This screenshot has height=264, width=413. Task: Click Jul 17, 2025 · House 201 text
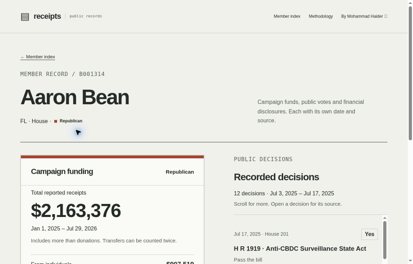pyautogui.click(x=261, y=234)
